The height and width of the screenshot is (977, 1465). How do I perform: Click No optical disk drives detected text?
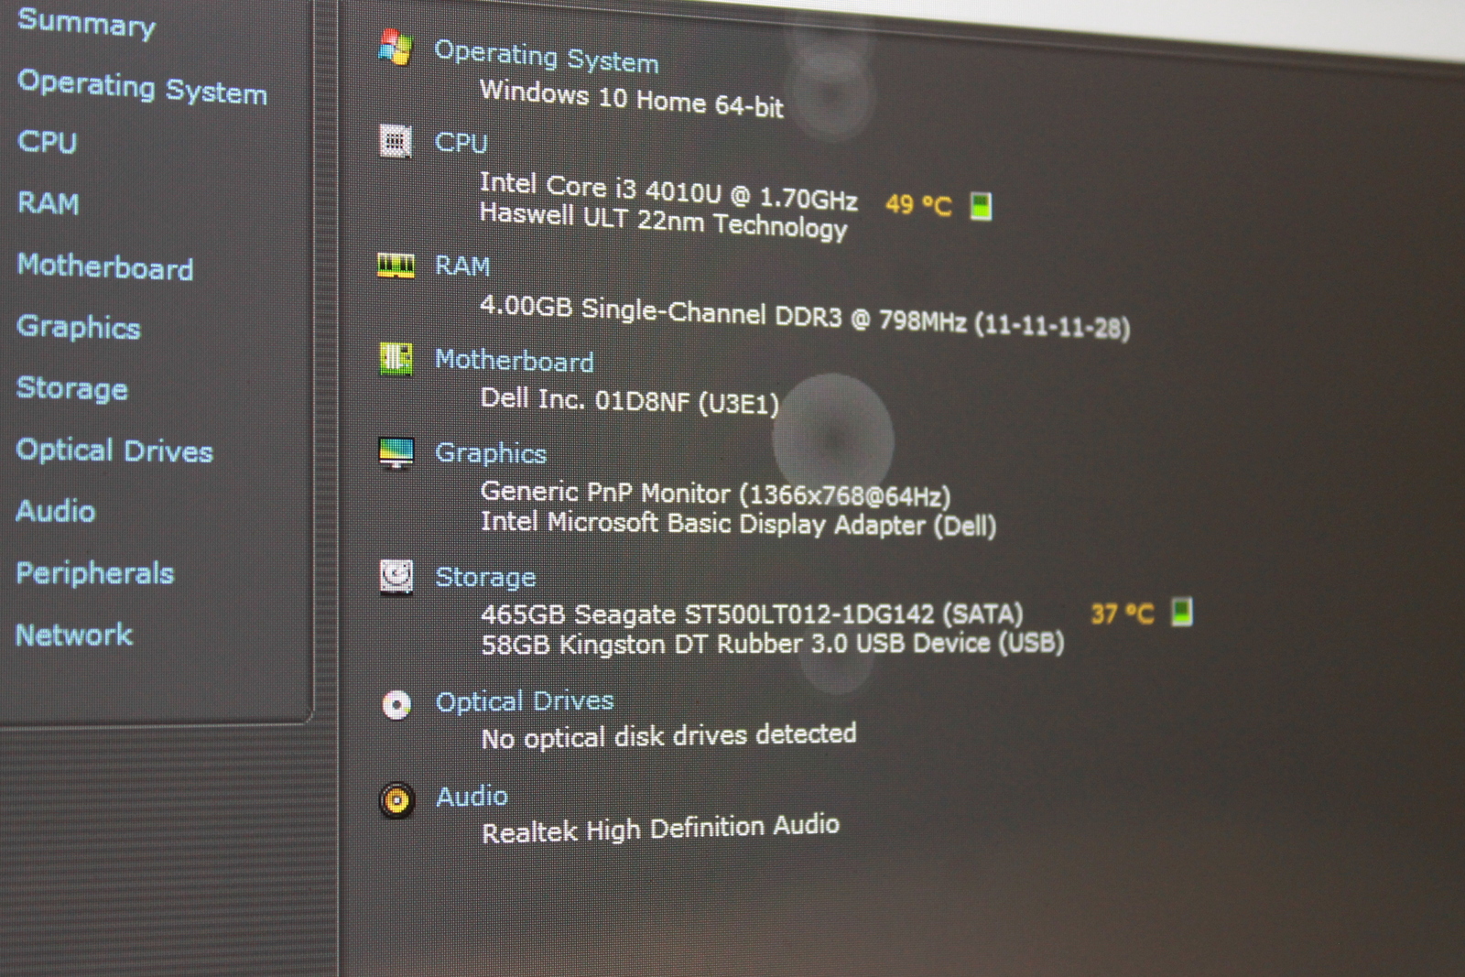tap(669, 736)
